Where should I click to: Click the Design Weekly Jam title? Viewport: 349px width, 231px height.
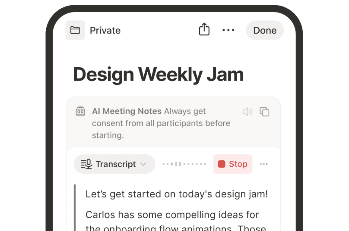[x=158, y=75]
